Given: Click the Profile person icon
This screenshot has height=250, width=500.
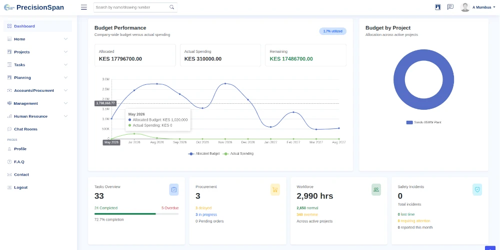Looking at the screenshot, I should coord(9,149).
